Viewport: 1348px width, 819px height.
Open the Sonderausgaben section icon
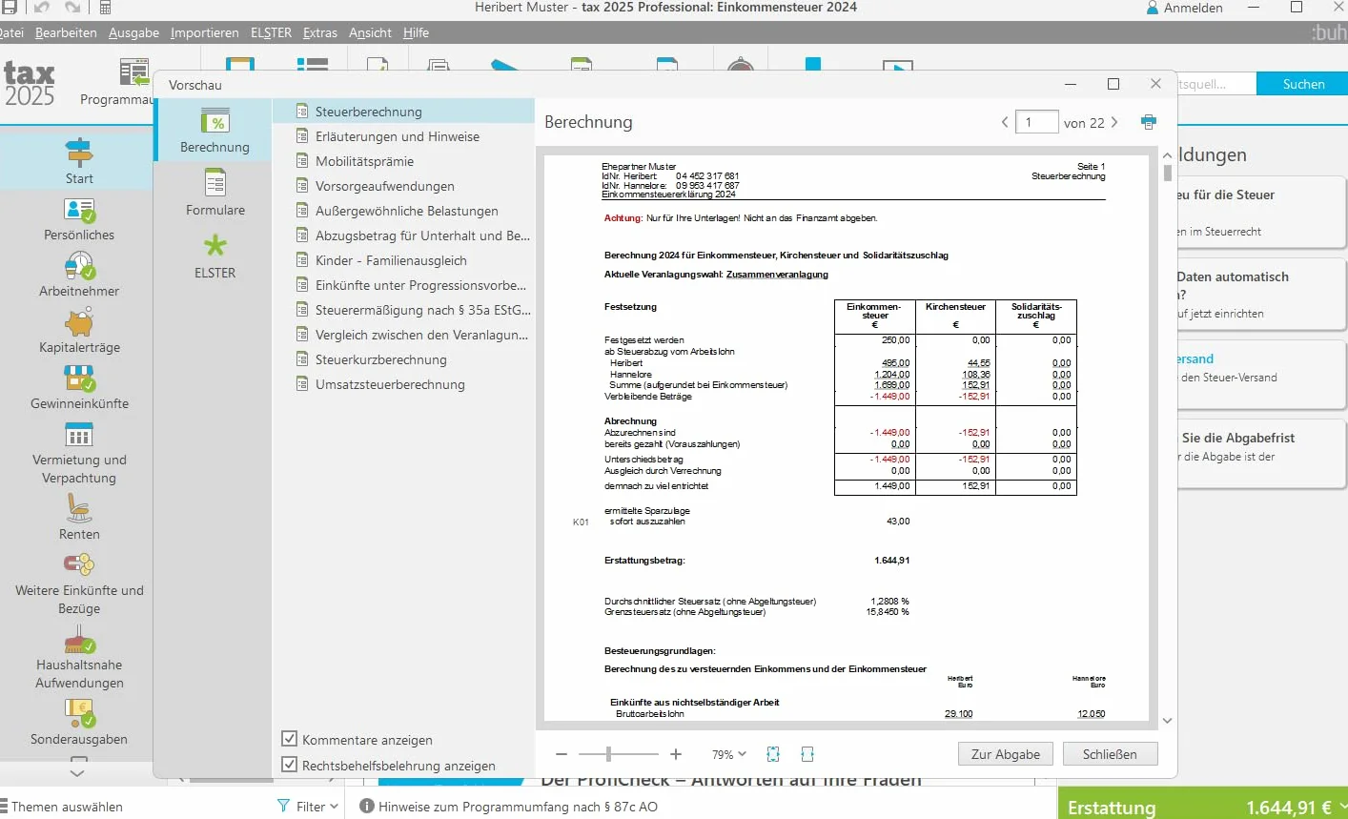pos(79,713)
